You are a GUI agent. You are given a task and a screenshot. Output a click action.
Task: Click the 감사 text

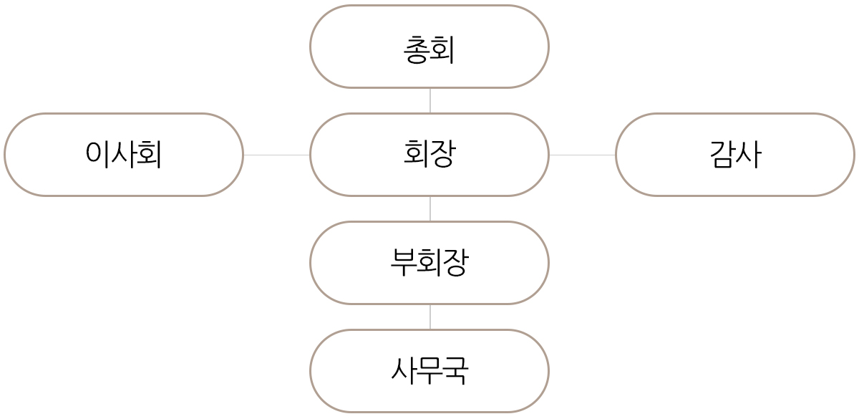point(735,155)
